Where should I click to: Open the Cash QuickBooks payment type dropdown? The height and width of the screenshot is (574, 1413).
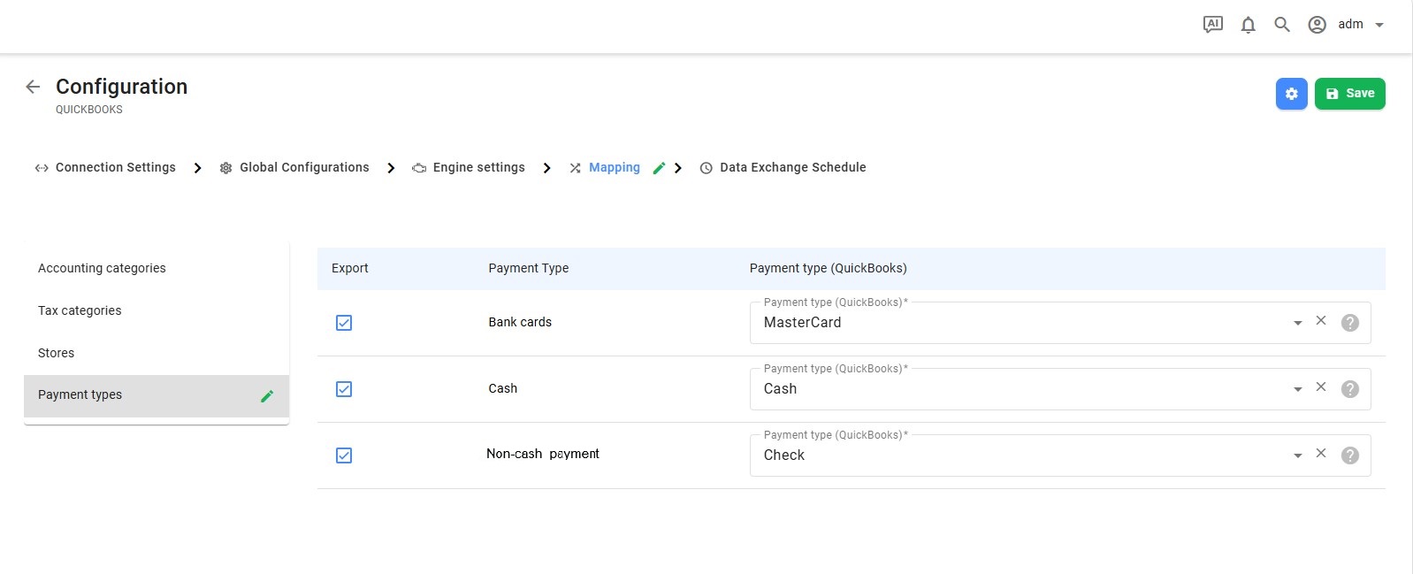[1297, 389]
